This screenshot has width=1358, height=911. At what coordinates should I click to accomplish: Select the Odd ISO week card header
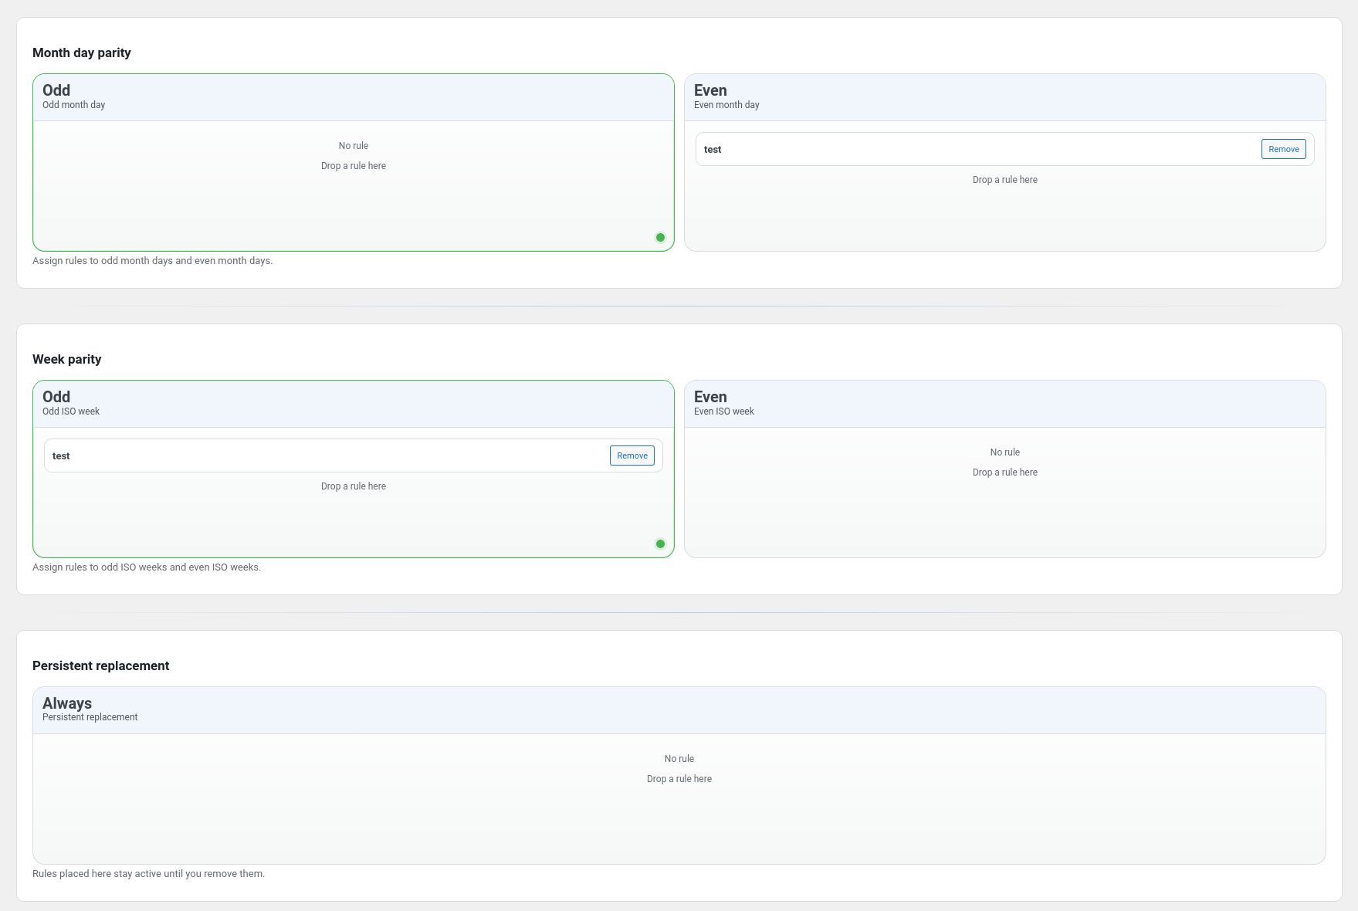[353, 403]
